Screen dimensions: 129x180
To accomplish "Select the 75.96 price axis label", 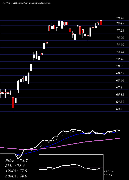I will 120,38.
